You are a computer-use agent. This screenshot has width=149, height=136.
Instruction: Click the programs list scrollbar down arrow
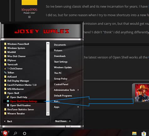[x=48, y=114]
